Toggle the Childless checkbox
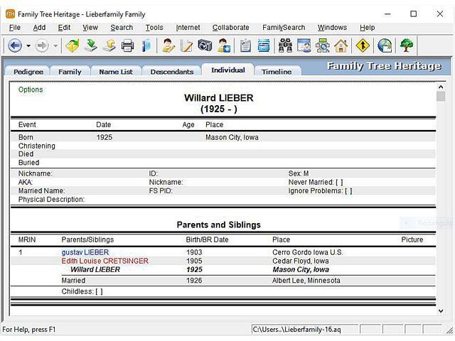The image size is (455, 341). [x=99, y=292]
